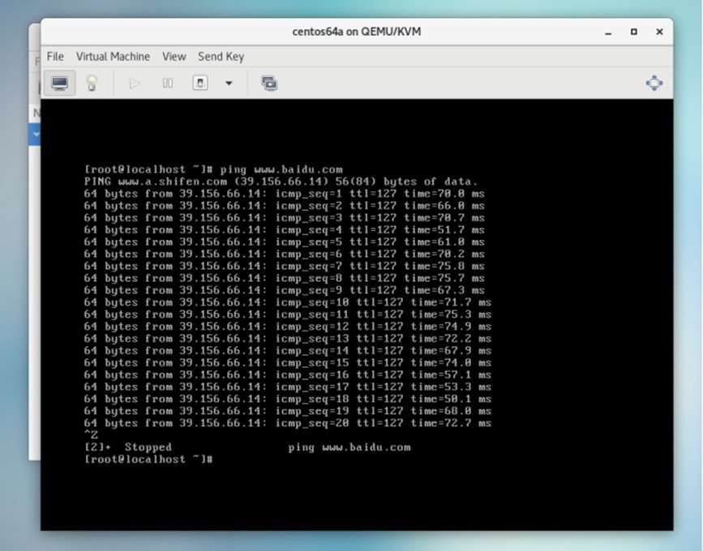Click the icmp_seq=20 time=72.7 line
The height and width of the screenshot is (551, 703).
tap(287, 424)
